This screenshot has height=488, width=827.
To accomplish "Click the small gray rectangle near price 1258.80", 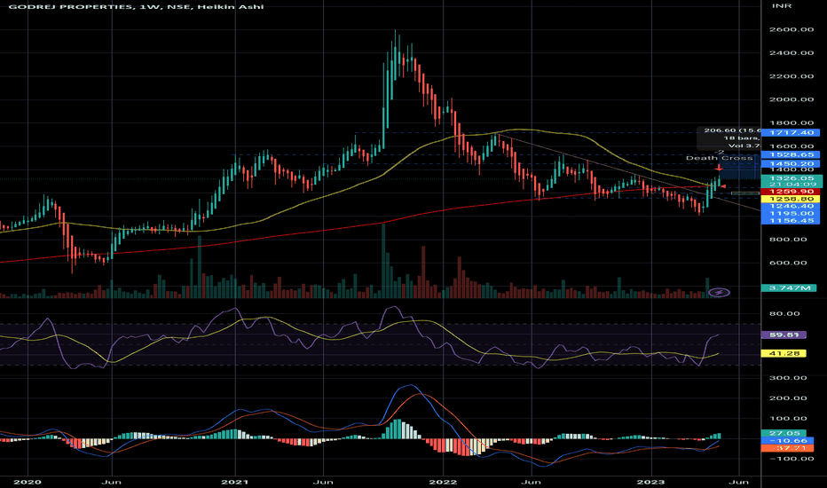I will [745, 193].
